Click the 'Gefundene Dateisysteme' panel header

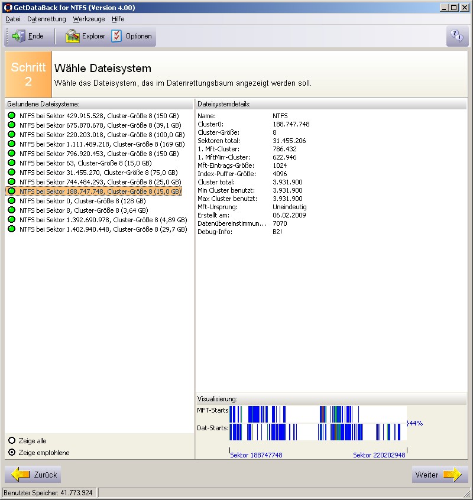[x=99, y=104]
